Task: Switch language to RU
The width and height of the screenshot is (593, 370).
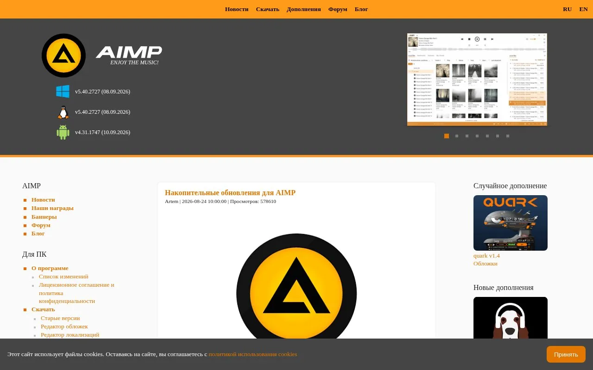Action: coord(568,9)
